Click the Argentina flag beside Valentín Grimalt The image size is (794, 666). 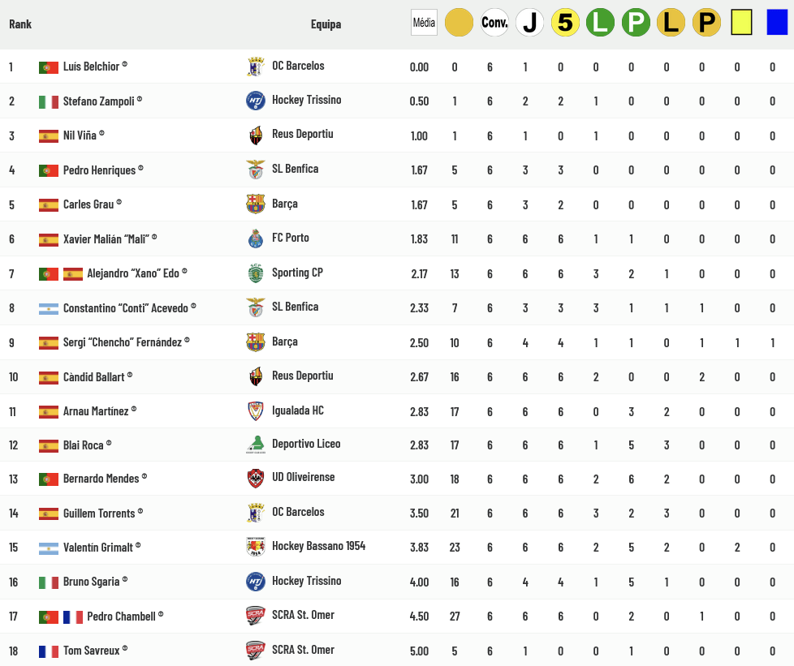pos(49,548)
